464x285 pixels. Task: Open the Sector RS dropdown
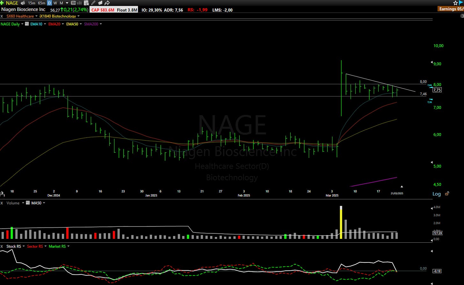tap(45, 246)
